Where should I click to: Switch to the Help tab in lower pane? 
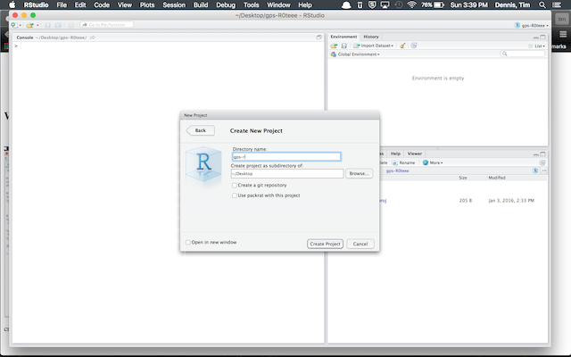point(395,154)
